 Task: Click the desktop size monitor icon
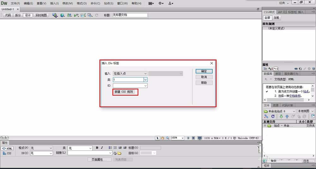point(199,138)
